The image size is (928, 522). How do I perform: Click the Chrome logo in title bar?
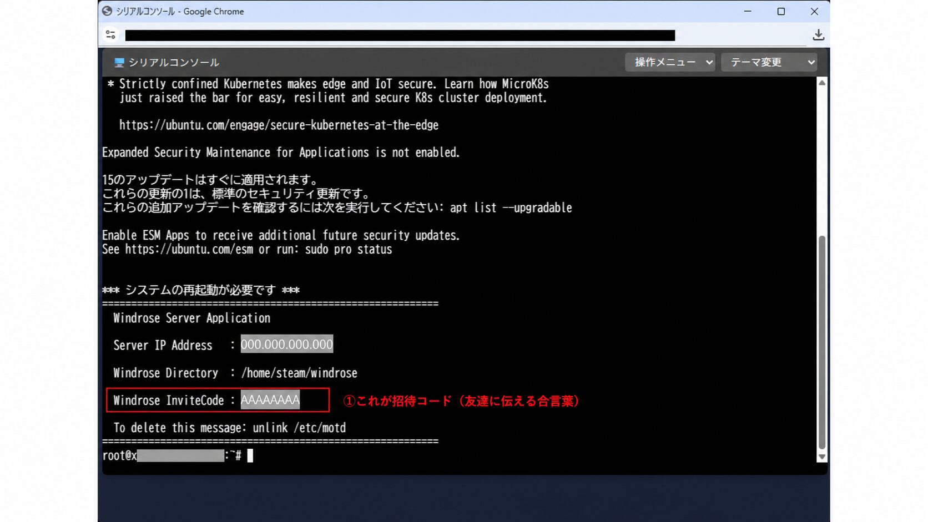tap(107, 11)
